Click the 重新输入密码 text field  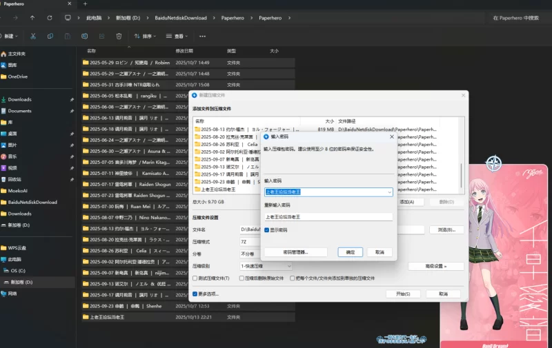point(328,217)
